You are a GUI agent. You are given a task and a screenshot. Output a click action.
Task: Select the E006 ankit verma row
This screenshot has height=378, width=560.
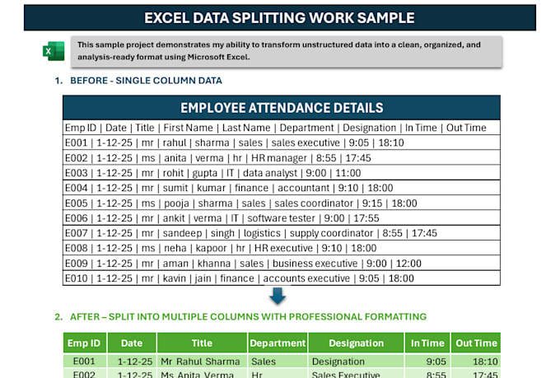click(x=282, y=218)
